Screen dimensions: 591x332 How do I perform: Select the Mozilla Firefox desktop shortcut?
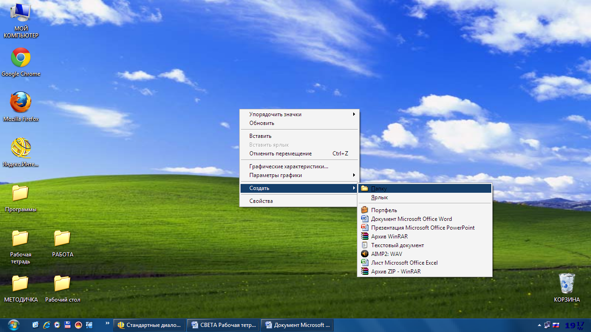pyautogui.click(x=21, y=107)
